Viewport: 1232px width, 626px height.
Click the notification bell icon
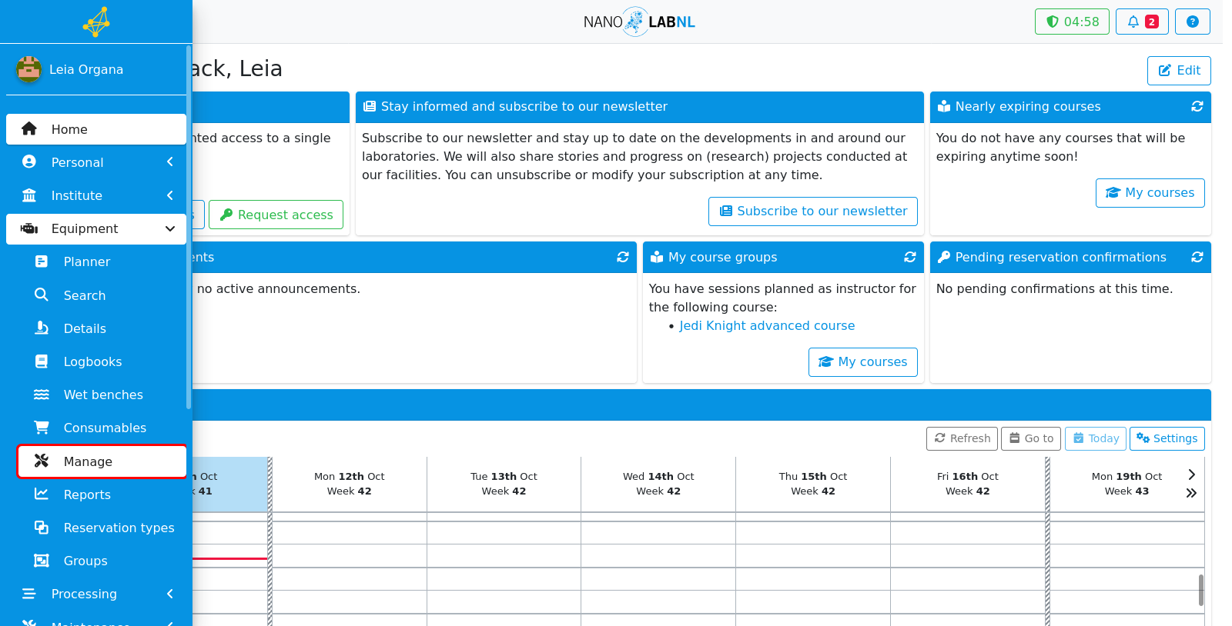click(x=1142, y=22)
